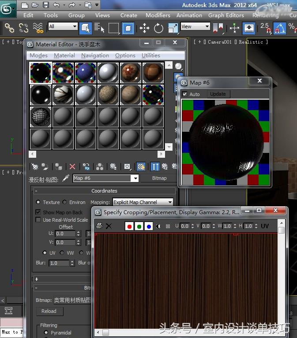
Task: Select the Select and Link tool
Action: (x=9, y=28)
